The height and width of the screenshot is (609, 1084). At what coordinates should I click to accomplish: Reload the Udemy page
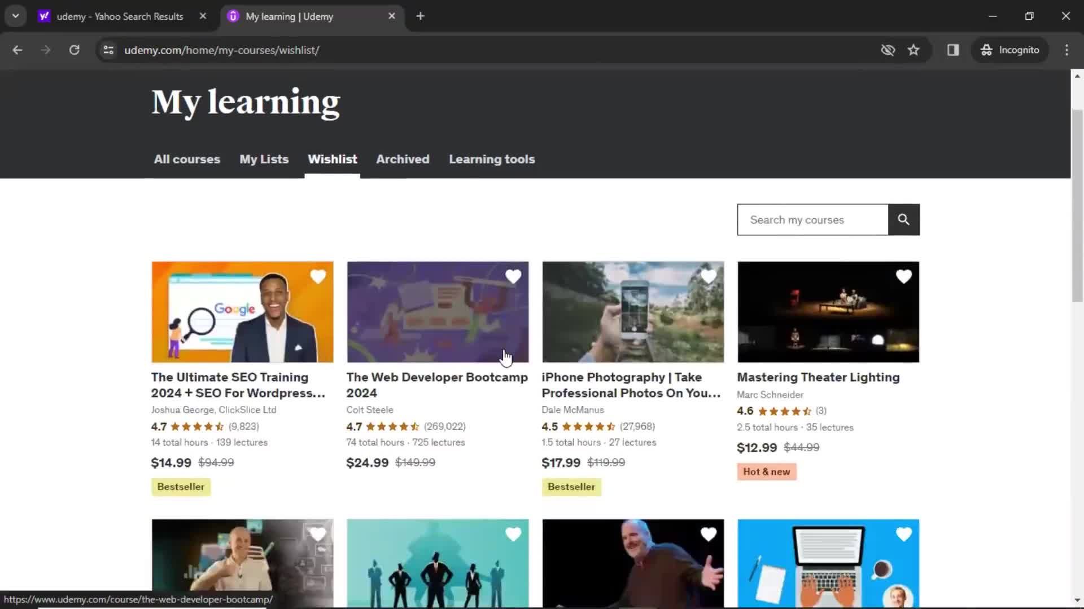pos(74,50)
